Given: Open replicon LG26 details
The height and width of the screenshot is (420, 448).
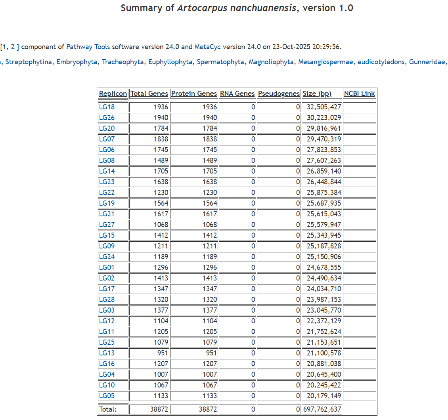Looking at the screenshot, I should (107, 118).
